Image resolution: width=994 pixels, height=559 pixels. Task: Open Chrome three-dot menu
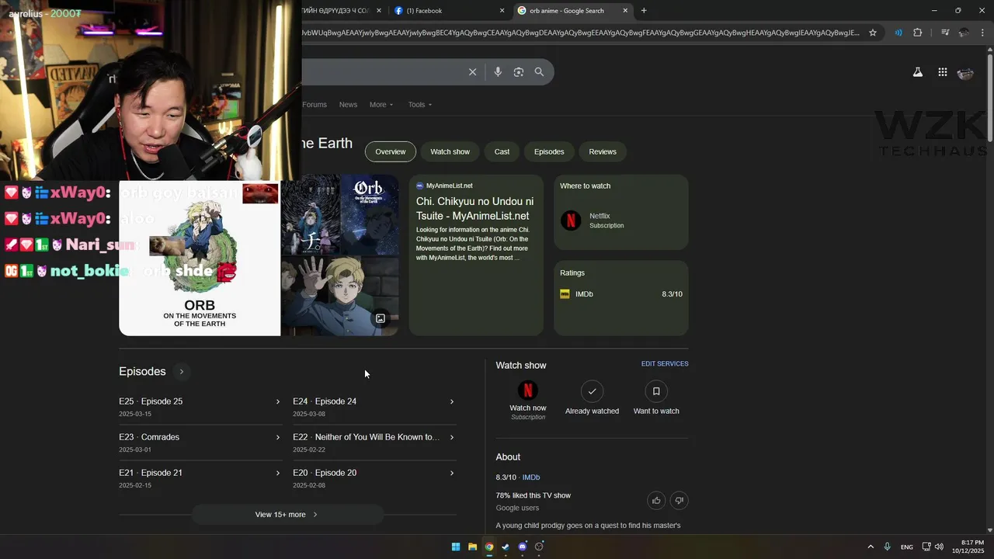pyautogui.click(x=983, y=33)
